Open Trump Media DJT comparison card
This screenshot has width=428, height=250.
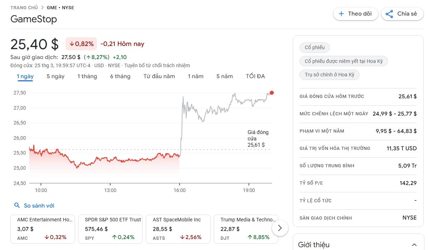(x=246, y=229)
